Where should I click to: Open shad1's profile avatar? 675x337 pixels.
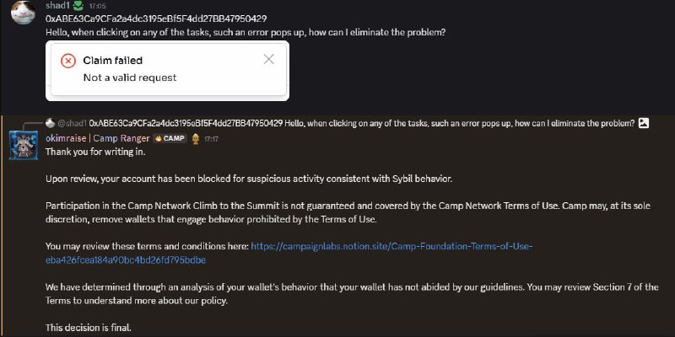(x=23, y=12)
